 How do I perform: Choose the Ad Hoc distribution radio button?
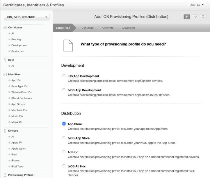click(64, 152)
